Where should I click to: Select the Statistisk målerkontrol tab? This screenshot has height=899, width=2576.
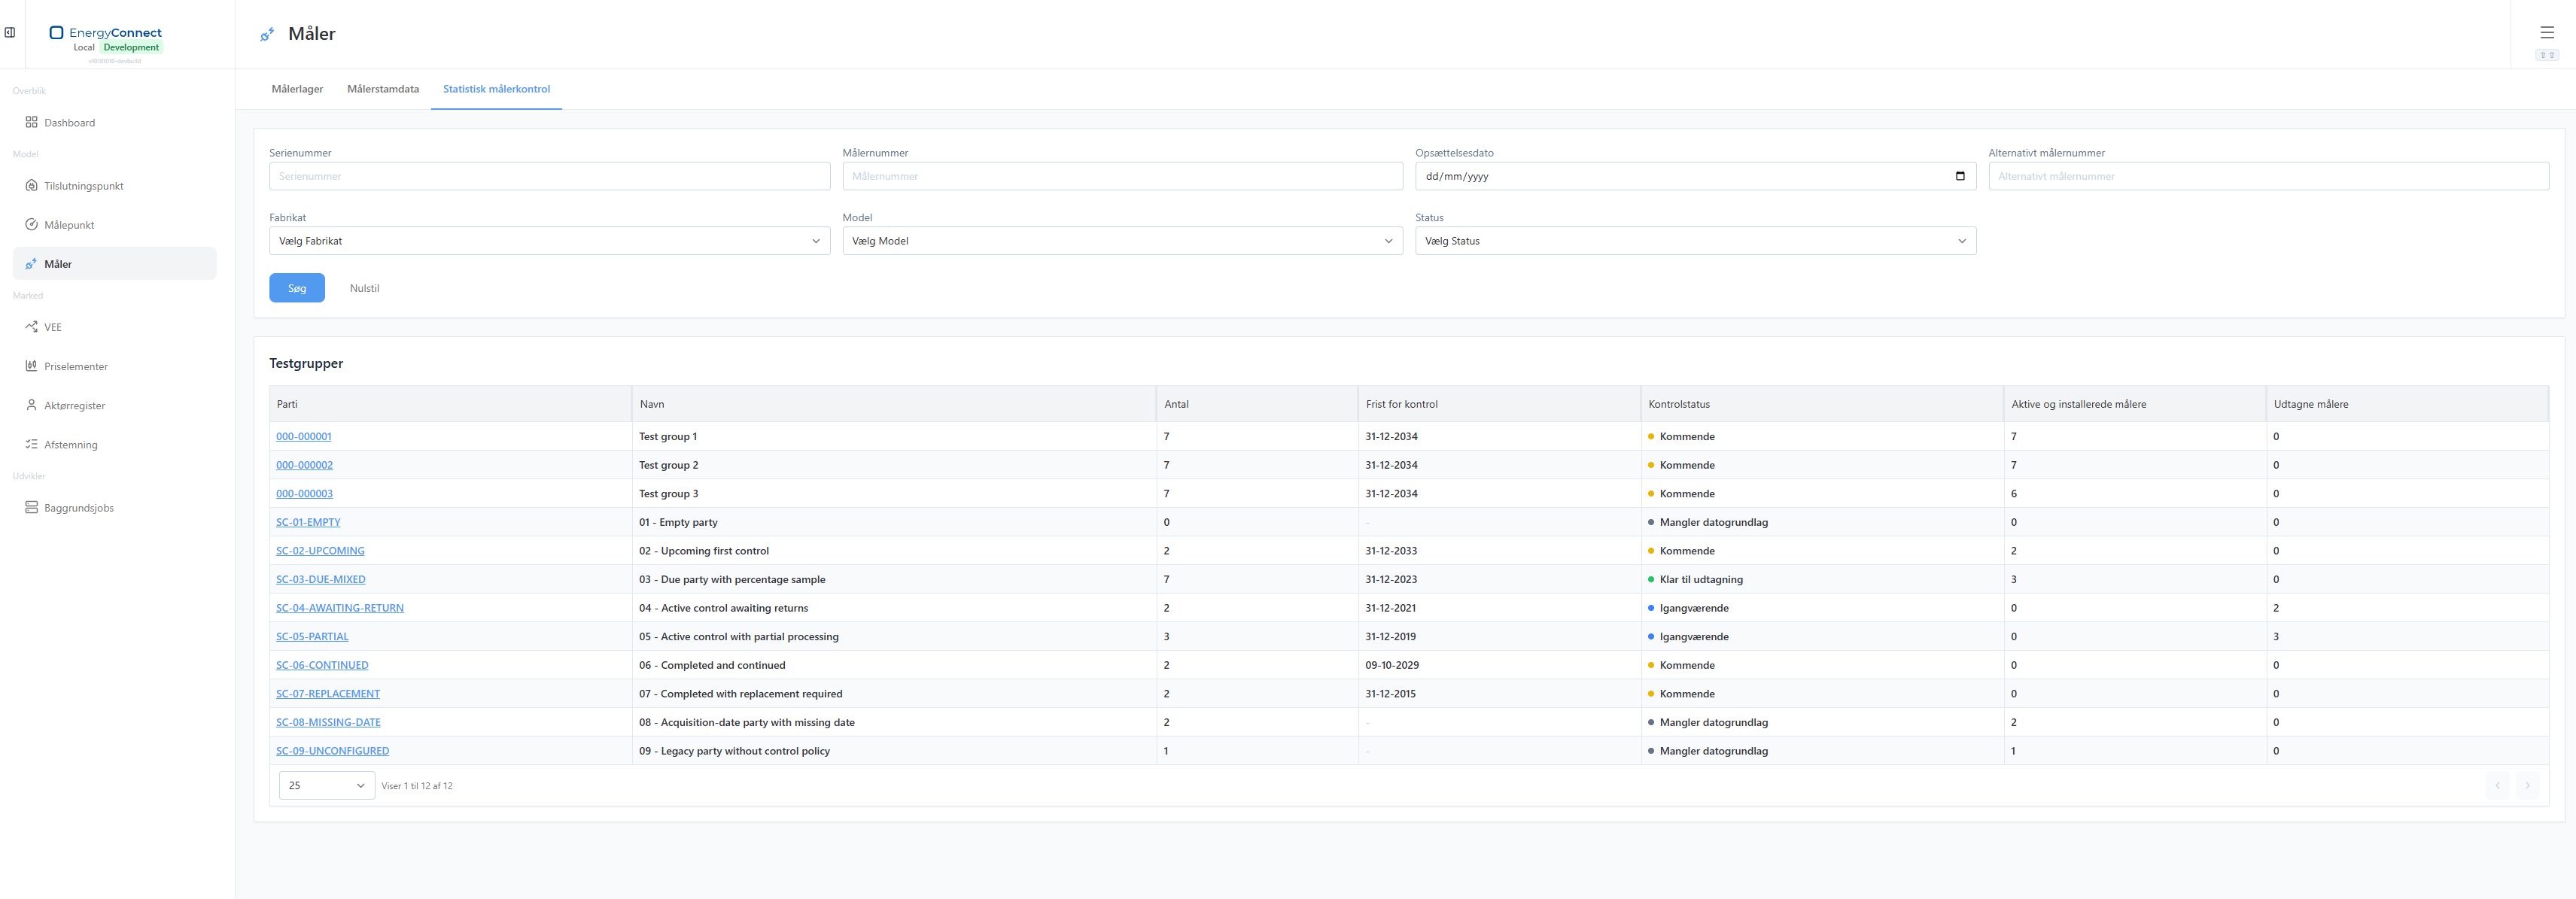point(496,89)
